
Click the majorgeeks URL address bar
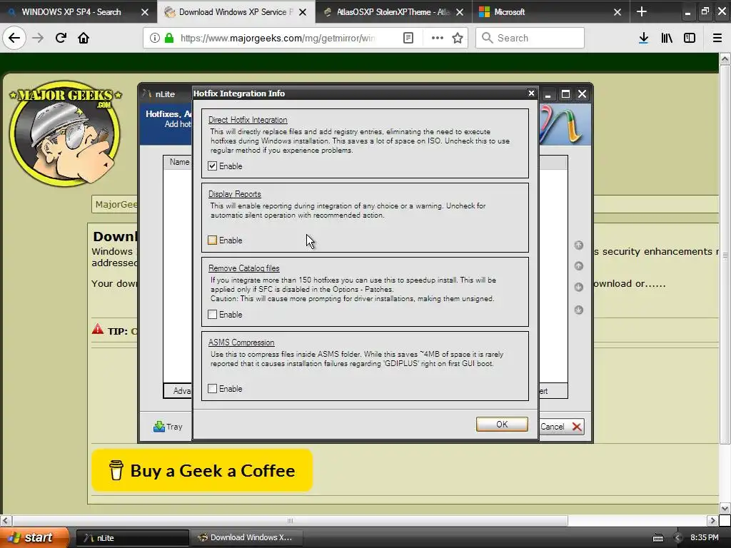278,38
